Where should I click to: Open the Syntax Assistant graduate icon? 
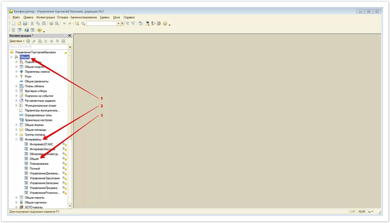click(147, 23)
